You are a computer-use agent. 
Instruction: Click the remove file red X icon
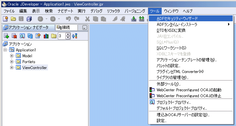(x=14, y=36)
